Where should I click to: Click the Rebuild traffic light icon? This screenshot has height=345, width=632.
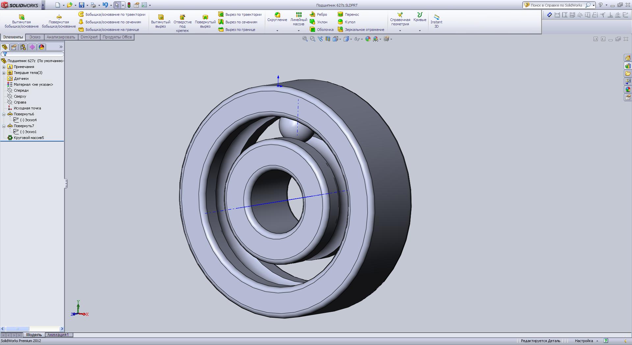(x=129, y=5)
